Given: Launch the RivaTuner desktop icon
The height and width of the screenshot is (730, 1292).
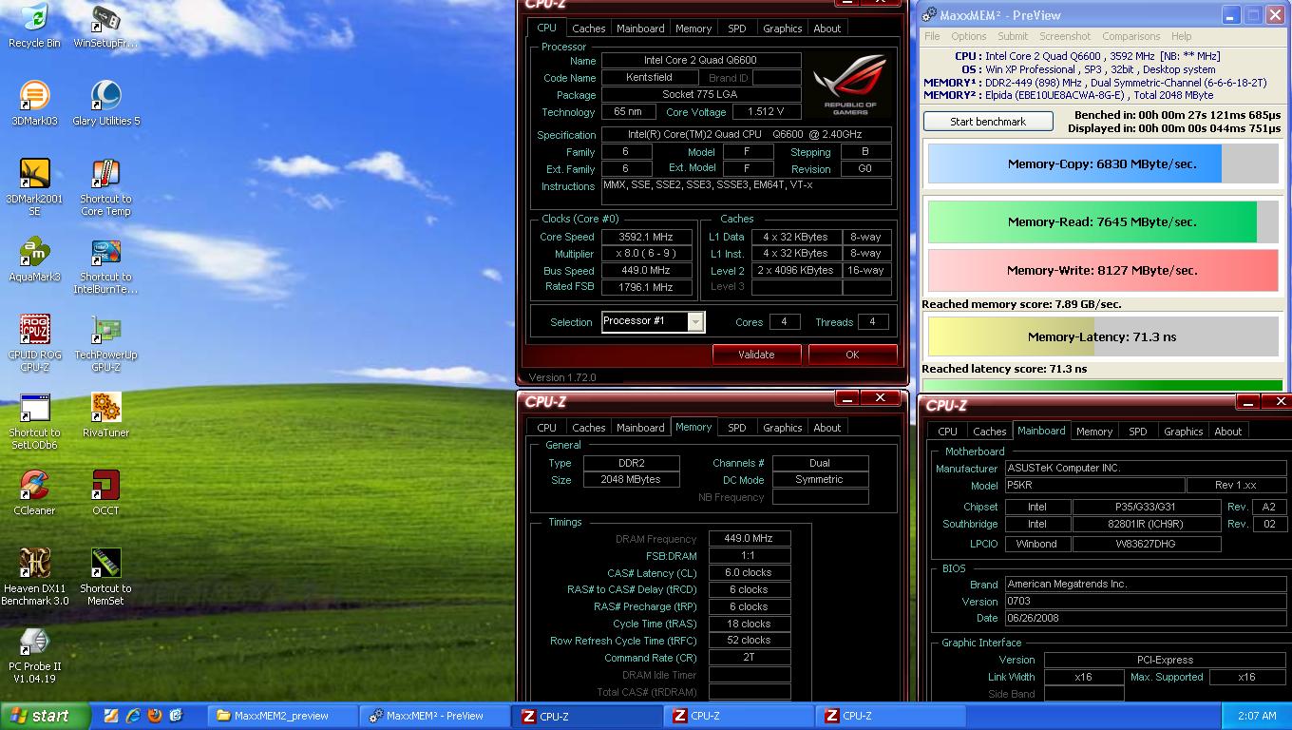Looking at the screenshot, I should [x=105, y=415].
